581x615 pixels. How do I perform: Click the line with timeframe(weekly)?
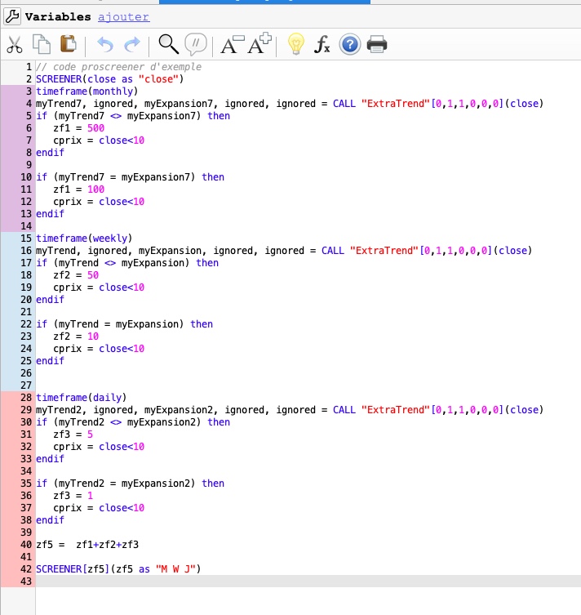tap(84, 238)
